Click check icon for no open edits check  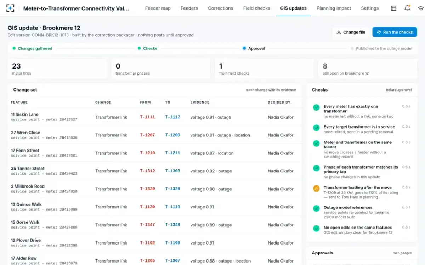pyautogui.click(x=316, y=229)
